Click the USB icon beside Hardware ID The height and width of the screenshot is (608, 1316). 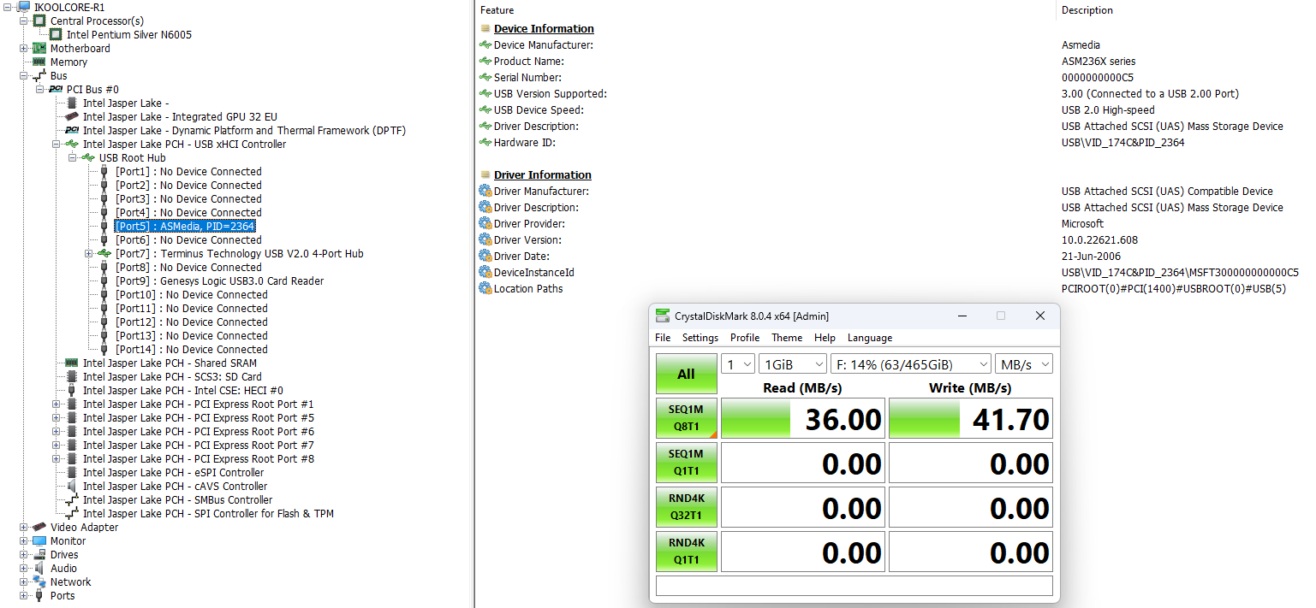[485, 143]
